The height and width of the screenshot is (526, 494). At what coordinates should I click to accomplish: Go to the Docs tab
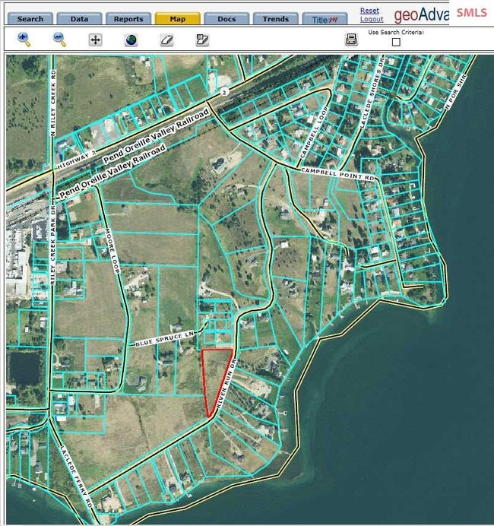click(x=226, y=19)
